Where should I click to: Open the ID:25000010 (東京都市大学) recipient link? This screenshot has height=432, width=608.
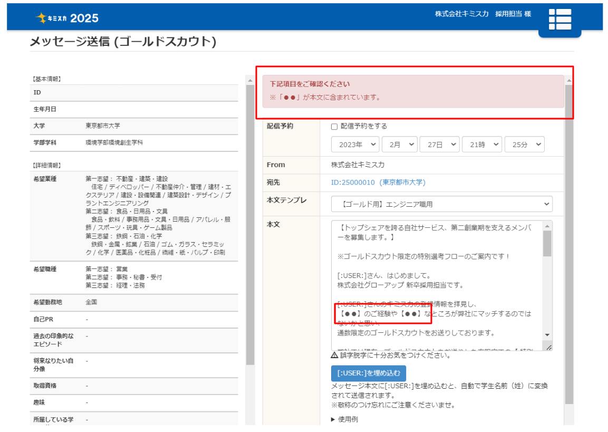pos(378,183)
